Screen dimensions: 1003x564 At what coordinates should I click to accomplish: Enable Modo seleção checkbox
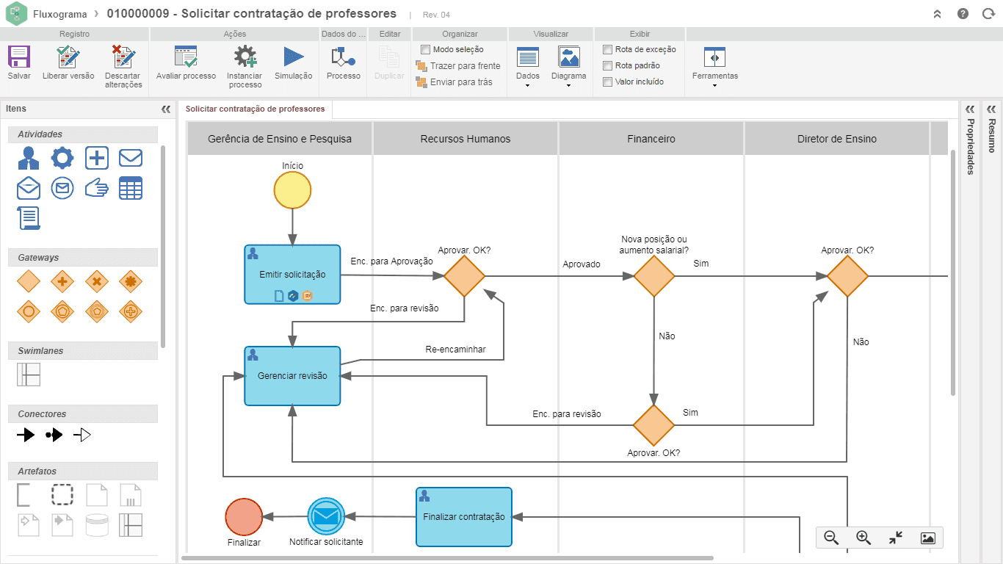pos(425,49)
